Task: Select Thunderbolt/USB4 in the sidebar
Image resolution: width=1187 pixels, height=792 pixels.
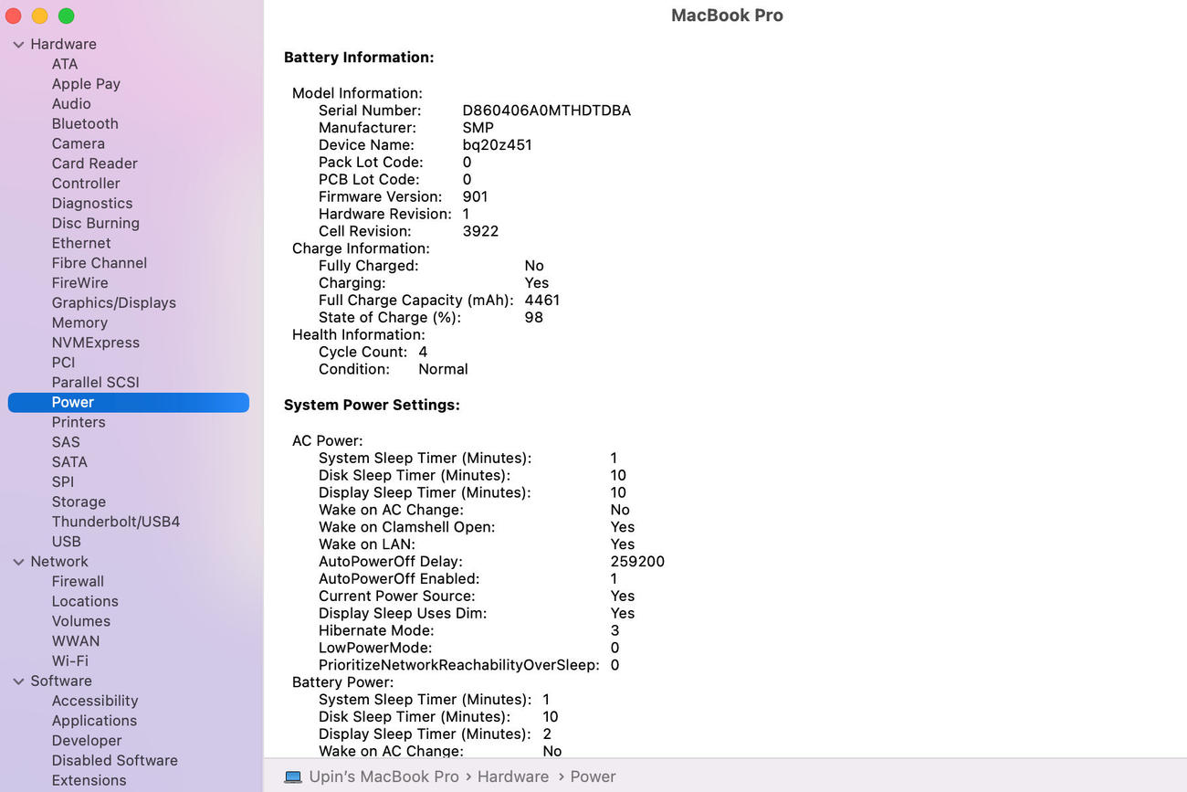Action: 116,522
